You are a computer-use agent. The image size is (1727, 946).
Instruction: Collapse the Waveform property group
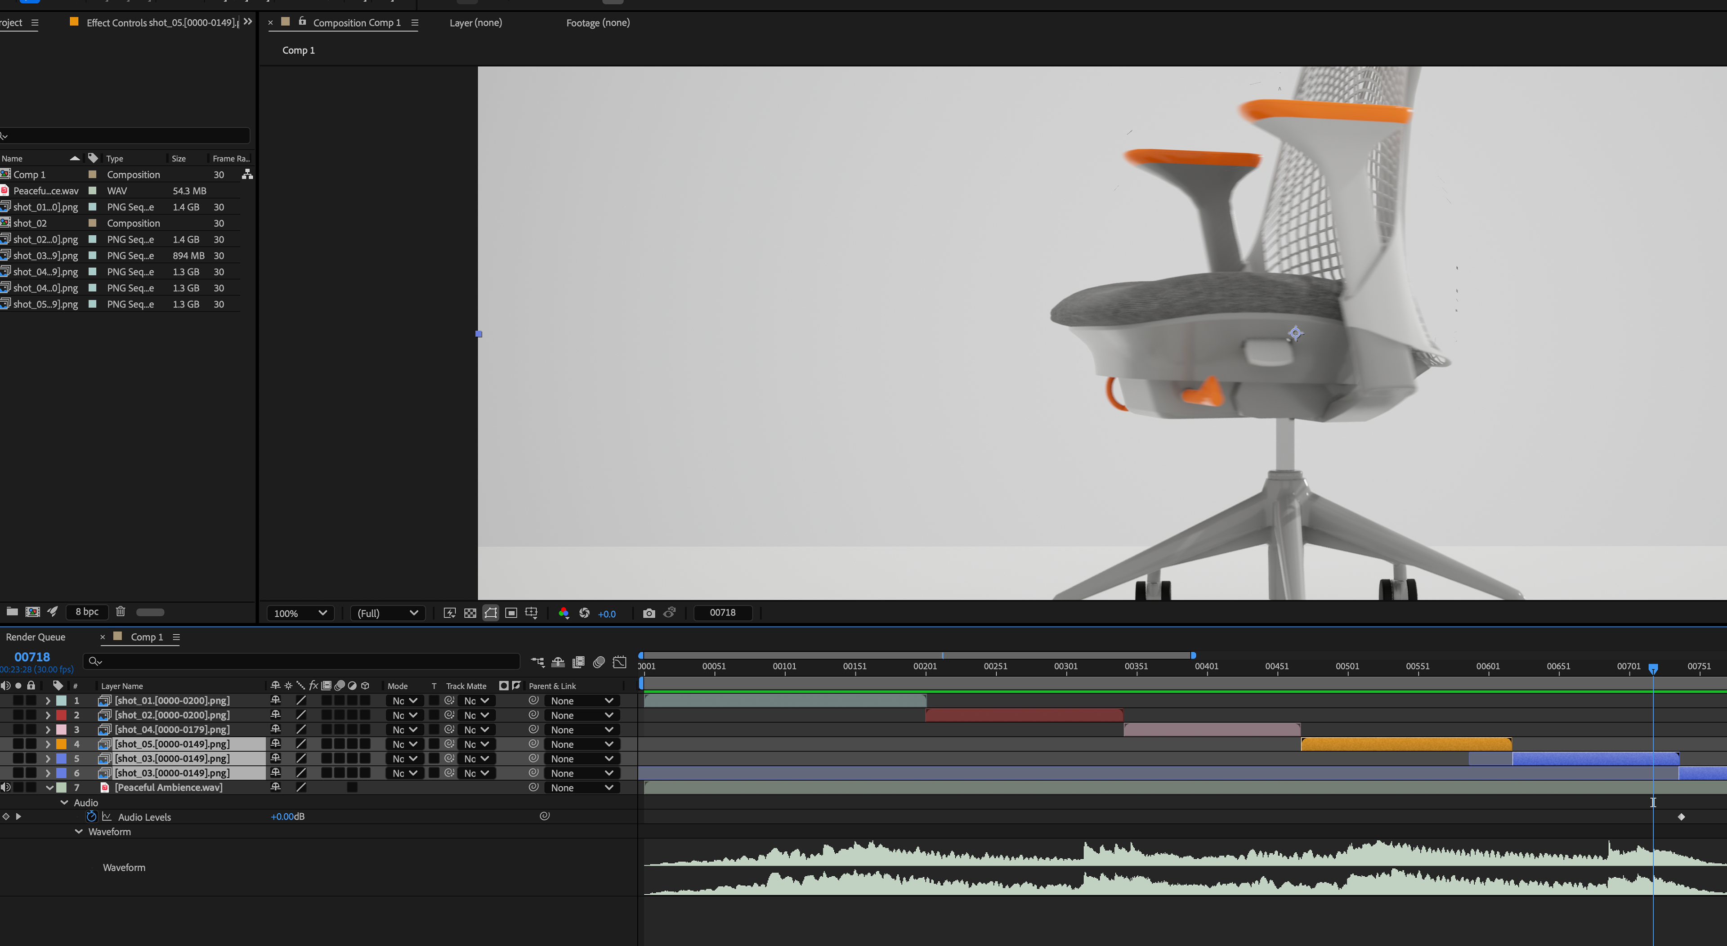pos(78,831)
